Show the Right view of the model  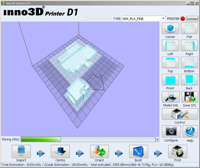click(189, 45)
